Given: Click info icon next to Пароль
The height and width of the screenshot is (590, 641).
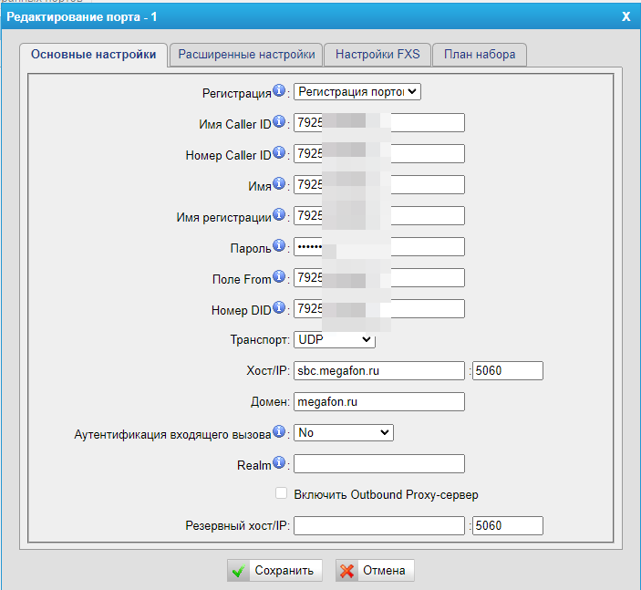Looking at the screenshot, I should pos(279,245).
